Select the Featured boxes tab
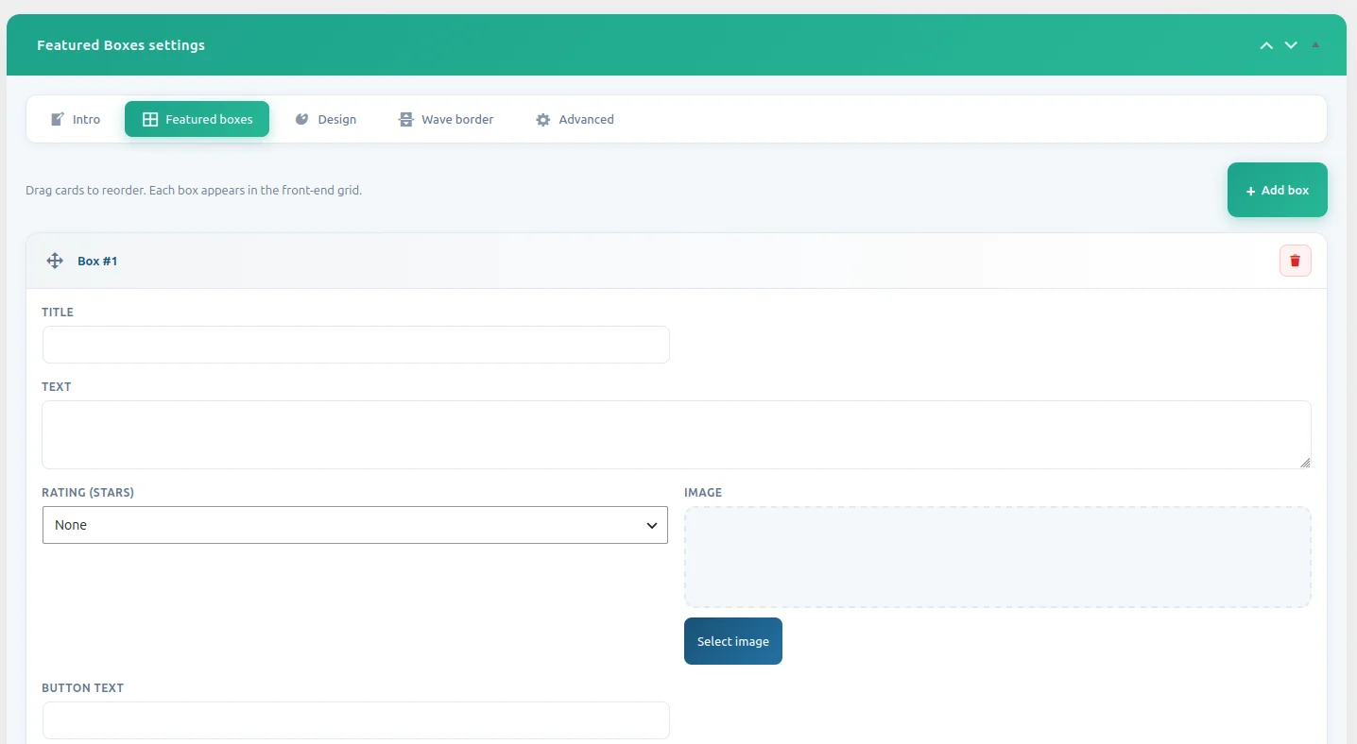The image size is (1357, 744). pos(197,119)
